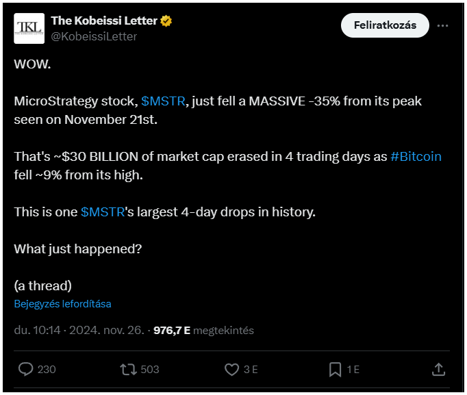This screenshot has height=395, width=467.
Task: Click the repost arrows icon
Action: [x=128, y=370]
